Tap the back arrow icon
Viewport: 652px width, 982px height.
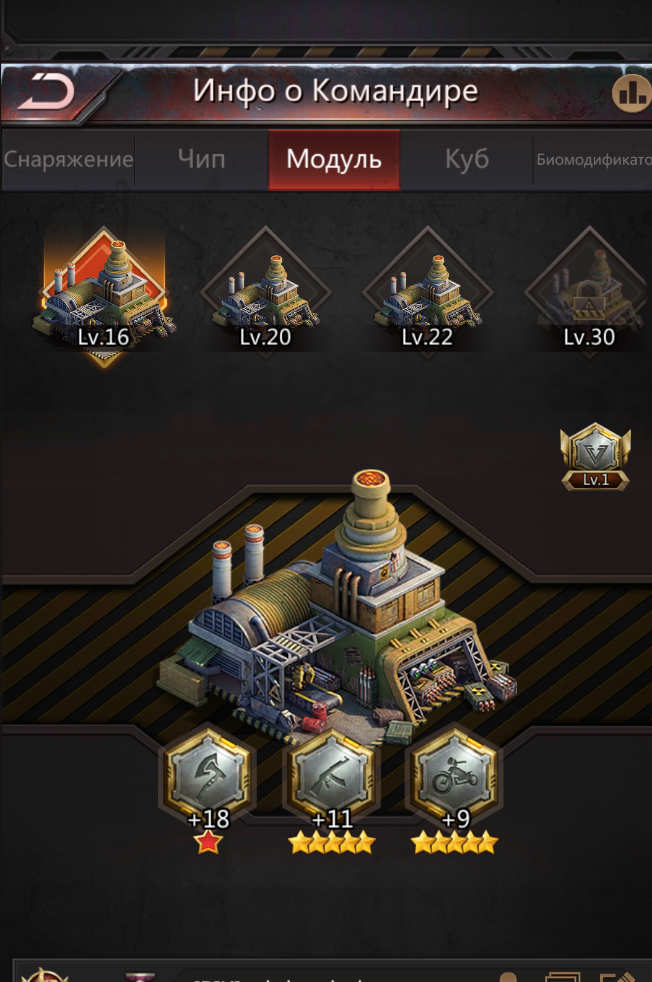point(46,92)
